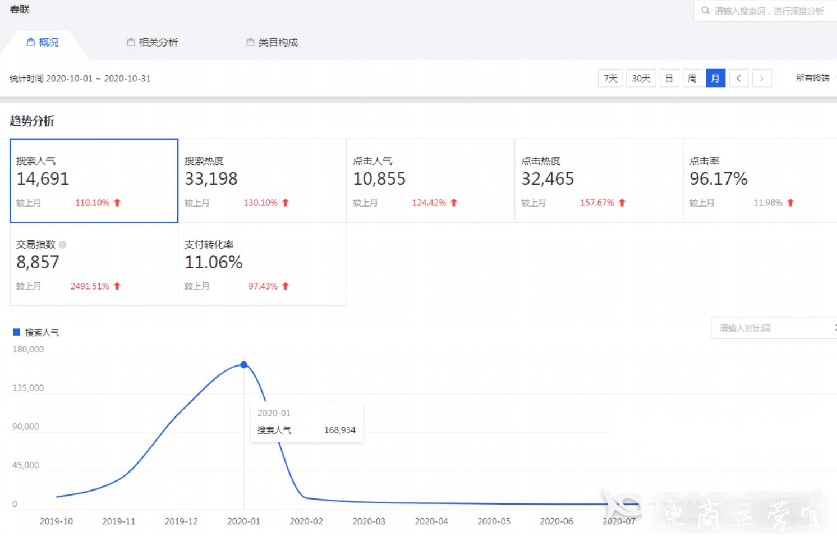The image size is (837, 536).
Task: Toggle the 搜索人气 chart legend
Action: point(36,332)
